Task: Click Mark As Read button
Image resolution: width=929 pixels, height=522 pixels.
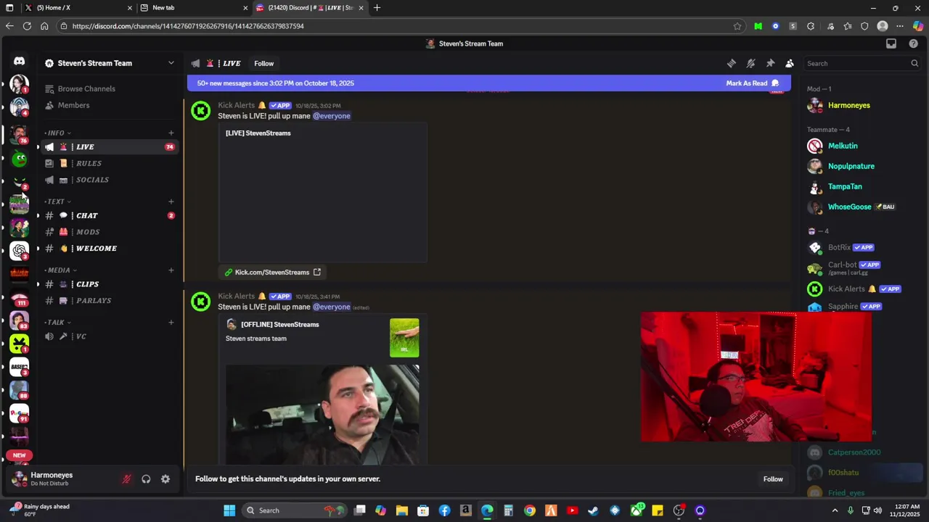Action: tap(753, 83)
